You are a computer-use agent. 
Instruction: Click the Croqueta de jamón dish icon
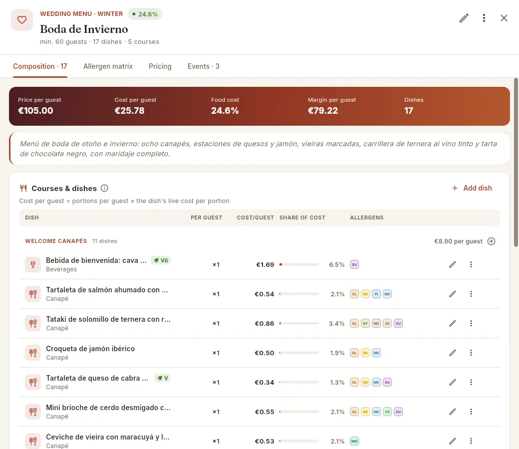point(33,353)
